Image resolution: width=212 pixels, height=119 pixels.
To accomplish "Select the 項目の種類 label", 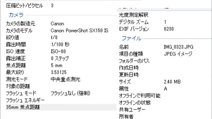I will [x=131, y=54].
